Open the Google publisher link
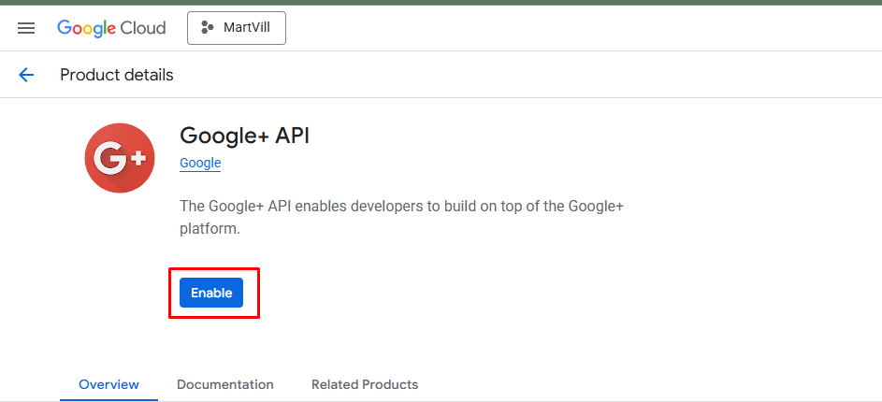 (200, 163)
